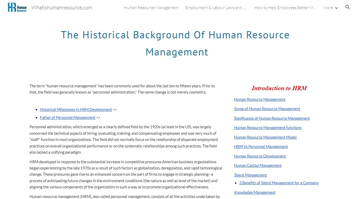Click paragraph starting 'HRM developed in response'
The height and width of the screenshot is (199, 354).
coord(126,174)
